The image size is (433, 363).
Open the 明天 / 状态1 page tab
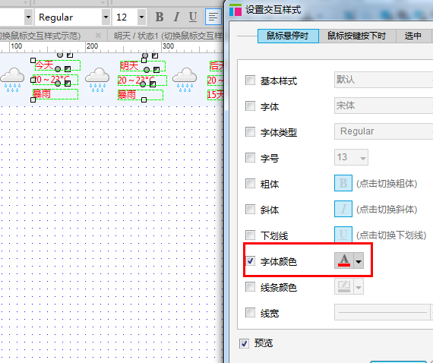point(167,36)
